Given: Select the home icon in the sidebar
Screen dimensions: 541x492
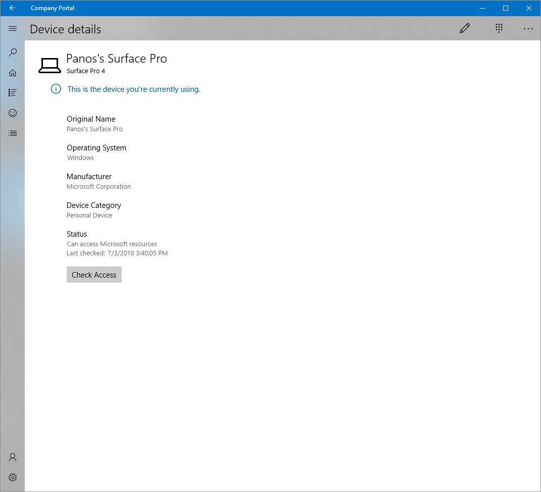Looking at the screenshot, I should [13, 72].
